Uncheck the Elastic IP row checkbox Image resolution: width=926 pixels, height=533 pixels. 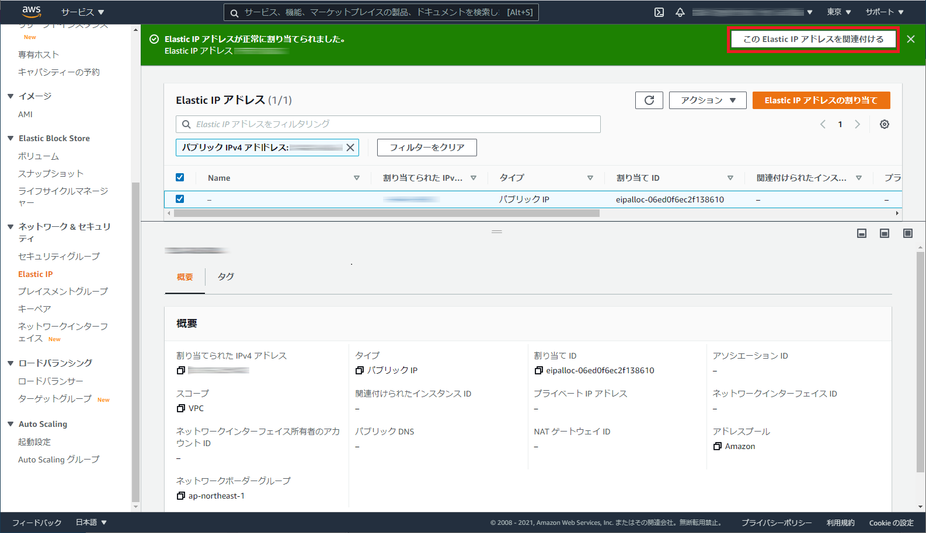click(180, 199)
